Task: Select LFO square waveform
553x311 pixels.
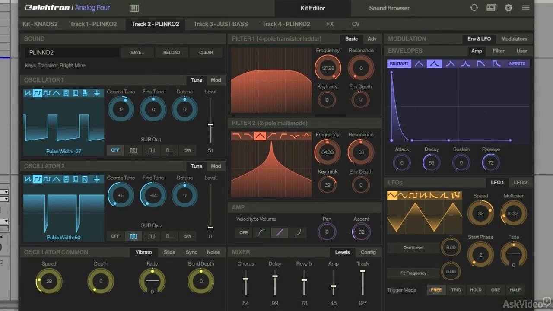Action: click(413, 196)
